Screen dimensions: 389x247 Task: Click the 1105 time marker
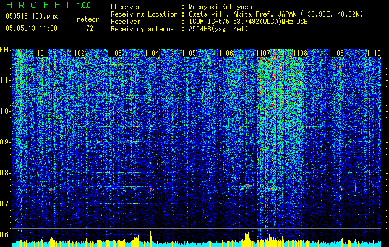tap(189, 53)
